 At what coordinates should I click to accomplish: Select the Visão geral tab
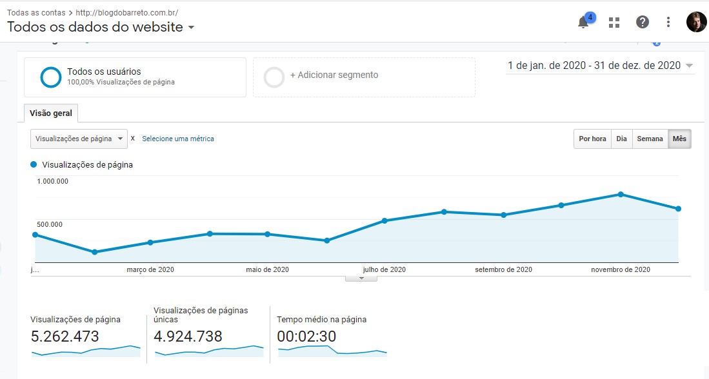[51, 113]
